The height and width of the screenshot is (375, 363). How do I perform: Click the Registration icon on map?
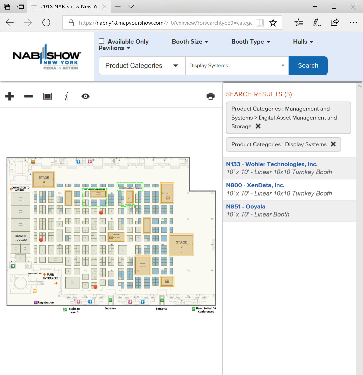[35, 302]
